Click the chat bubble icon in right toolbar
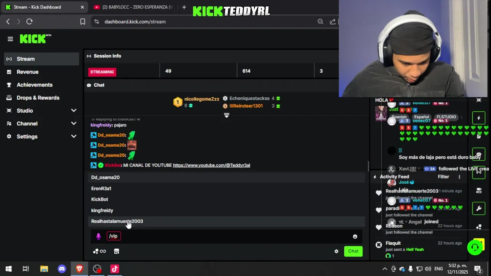Image resolution: width=491 pixels, height=276 pixels. 479,154
